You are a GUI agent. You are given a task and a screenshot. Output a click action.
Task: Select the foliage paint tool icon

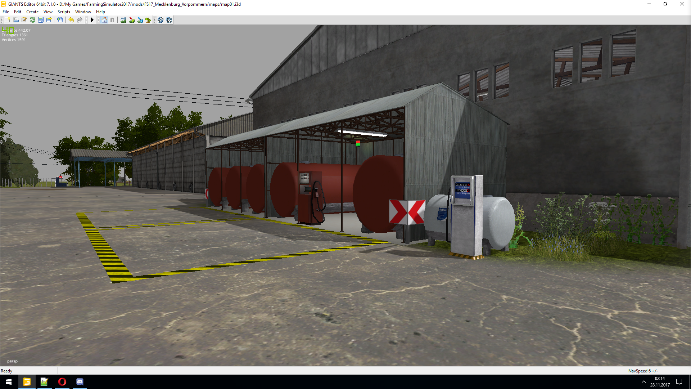click(148, 20)
